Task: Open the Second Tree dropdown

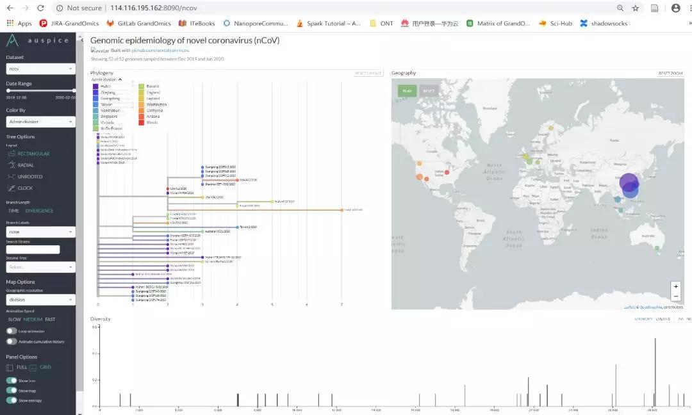Action: [x=40, y=267]
